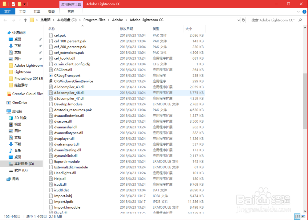Select the Export.lrmodule file icon
Image resolution: width=308 pixels, height=220 pixels.
pos(51,161)
